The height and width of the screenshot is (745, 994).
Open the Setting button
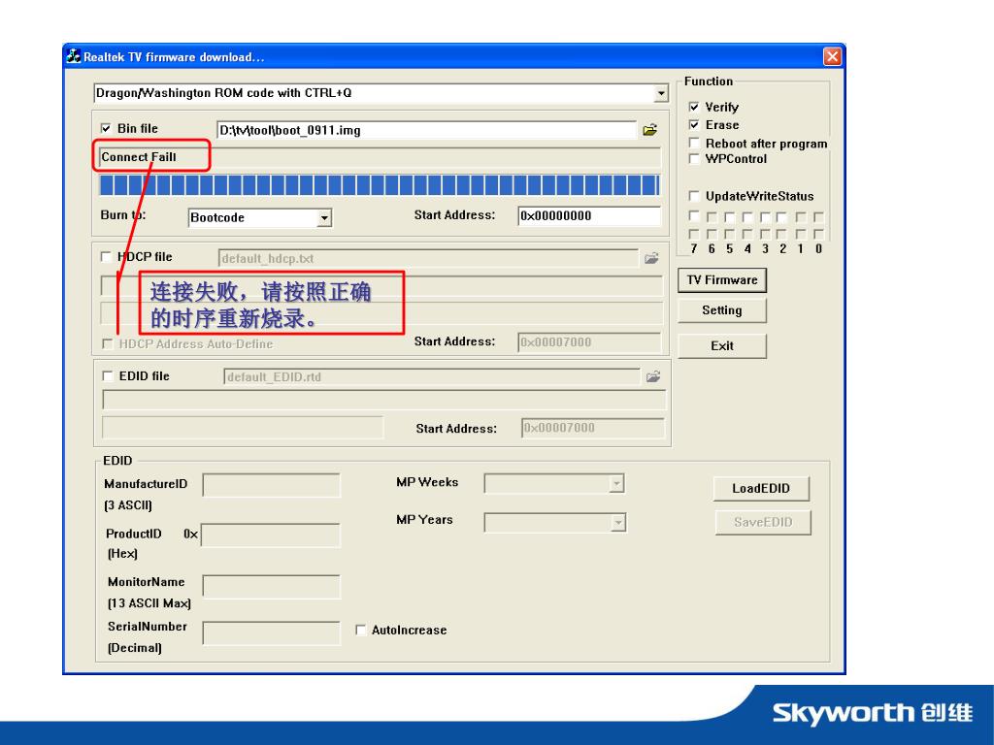[x=722, y=310]
